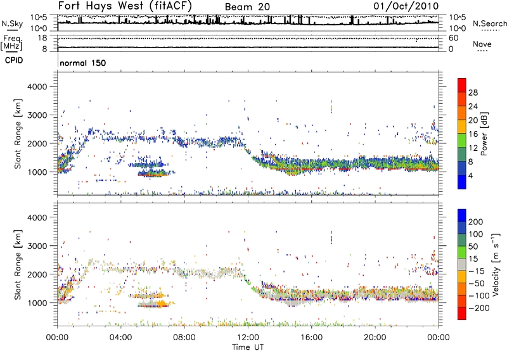Screen dimensions: 507x351
Task: Click the date '01/Oct/2010'
Action: coord(406,6)
